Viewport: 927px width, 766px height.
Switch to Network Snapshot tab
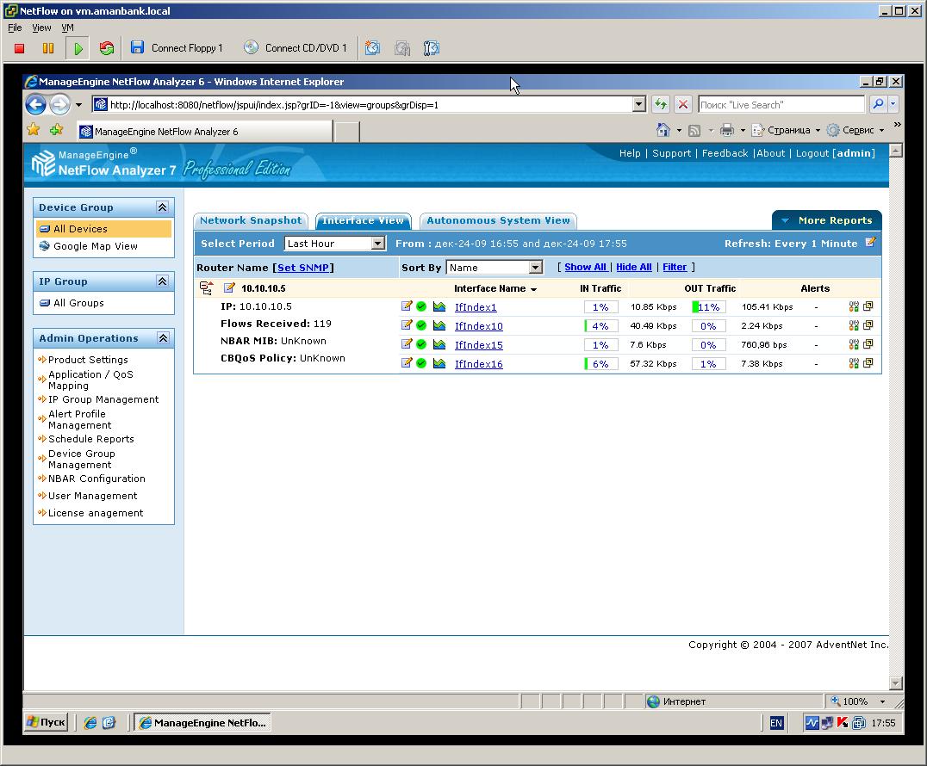[251, 221]
